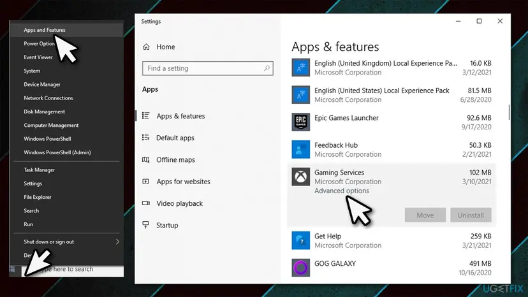Select English (United States) Local Experience Pack name
528x297 pixels.
tap(381, 91)
